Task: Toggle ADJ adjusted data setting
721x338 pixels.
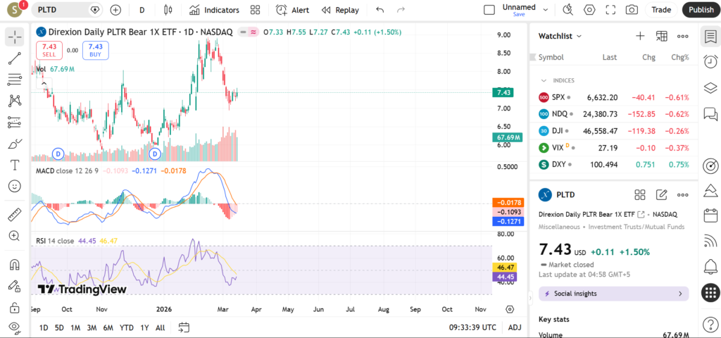Action: [x=515, y=327]
